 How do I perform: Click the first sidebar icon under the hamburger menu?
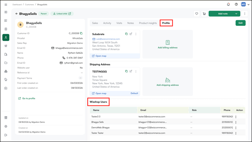(x=6, y=12)
